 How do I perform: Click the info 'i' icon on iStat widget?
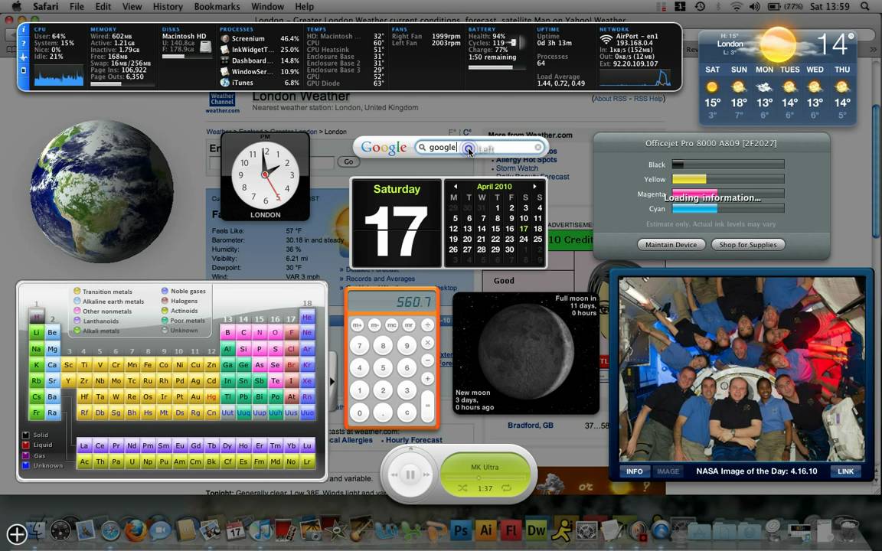pyautogui.click(x=23, y=30)
